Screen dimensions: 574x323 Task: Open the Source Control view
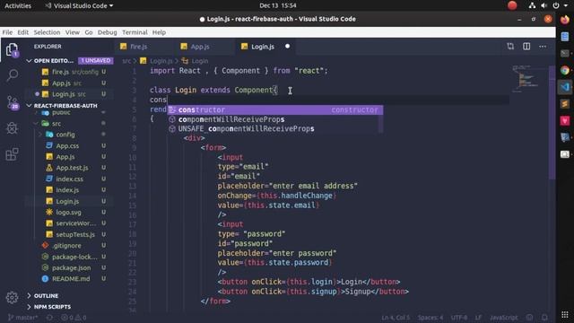[12, 102]
